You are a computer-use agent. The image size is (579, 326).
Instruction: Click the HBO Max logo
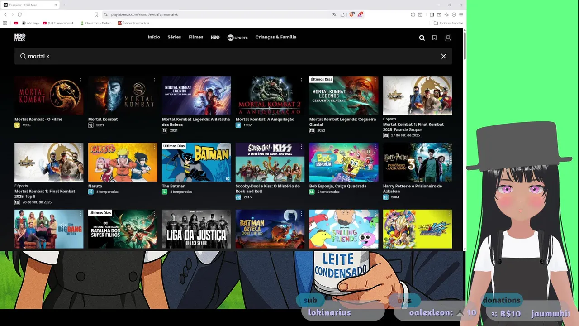(20, 37)
